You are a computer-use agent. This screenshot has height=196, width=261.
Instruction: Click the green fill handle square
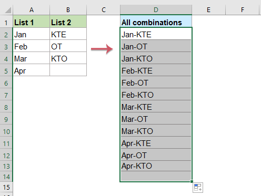tap(192, 181)
